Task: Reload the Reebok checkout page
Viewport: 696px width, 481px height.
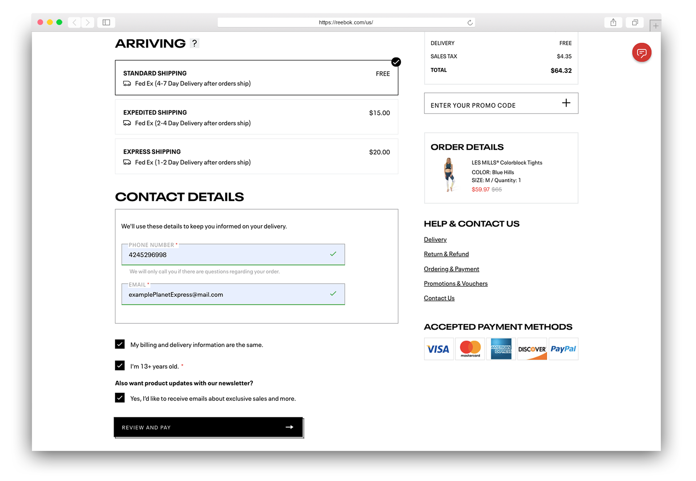Action: 470,22
